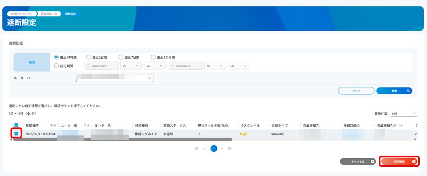Navigate to WANセキュリティ breadcrumb
The image size is (427, 176).
(22, 14)
